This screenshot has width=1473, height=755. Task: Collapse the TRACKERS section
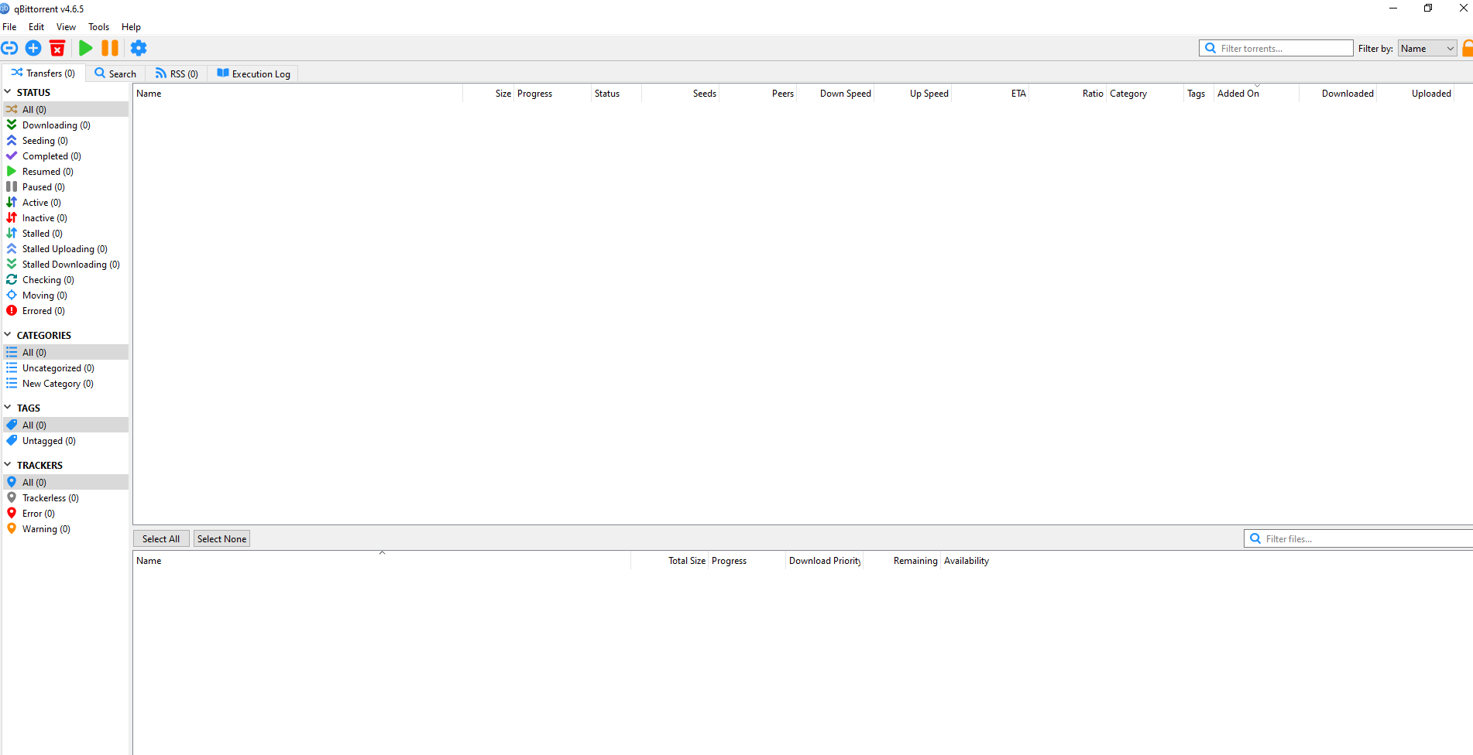coord(8,465)
